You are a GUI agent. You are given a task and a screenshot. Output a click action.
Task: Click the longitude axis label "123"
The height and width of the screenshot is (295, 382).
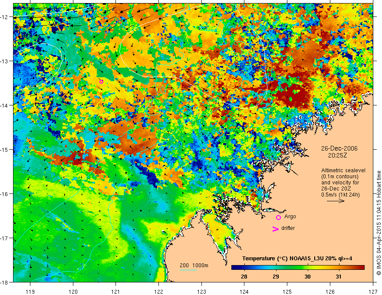pos(201,292)
